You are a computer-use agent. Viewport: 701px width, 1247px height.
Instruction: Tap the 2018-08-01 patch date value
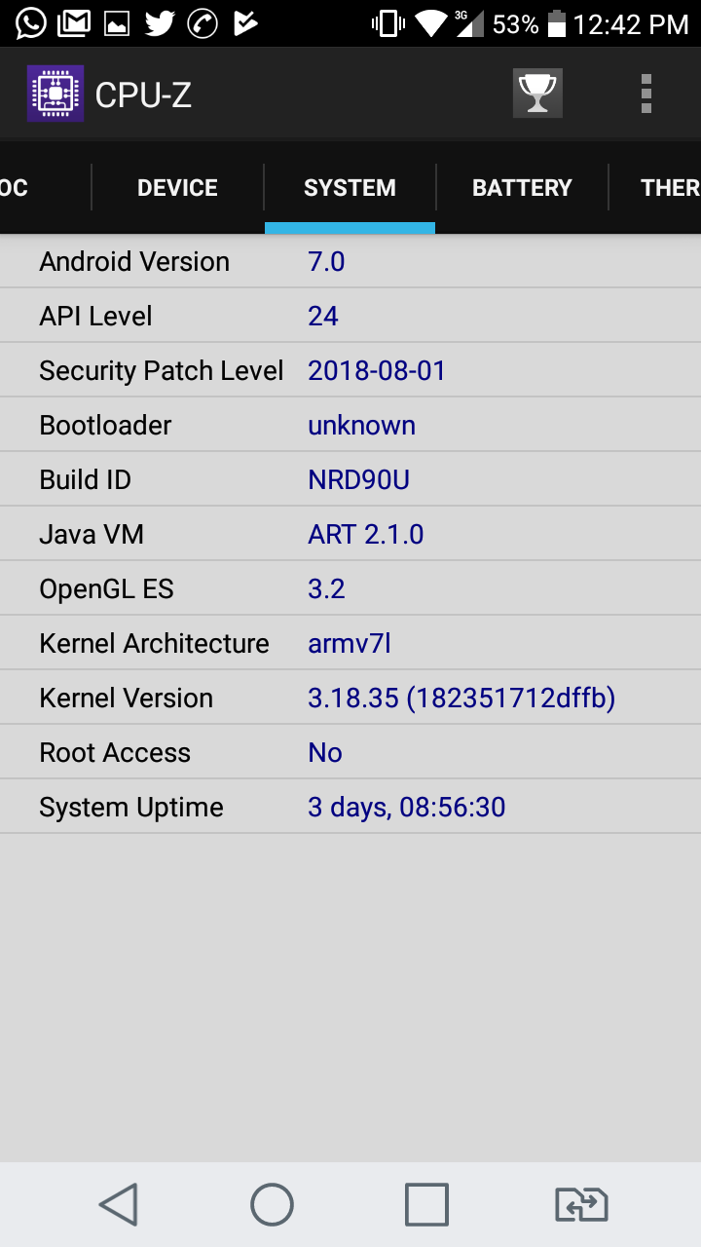(377, 370)
